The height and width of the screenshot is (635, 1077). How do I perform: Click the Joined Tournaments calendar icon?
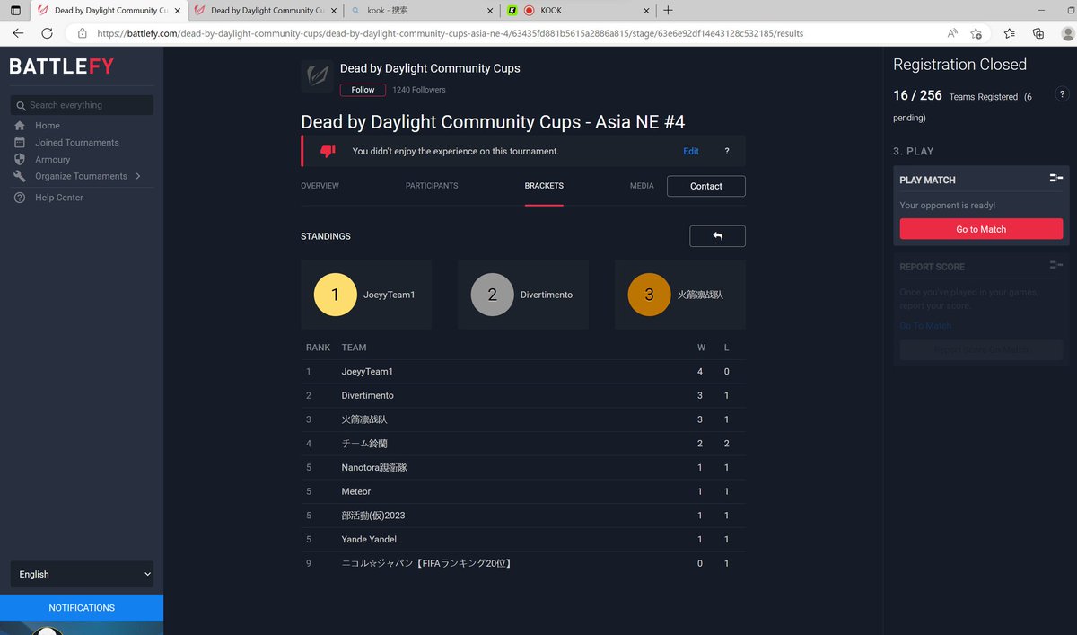20,143
